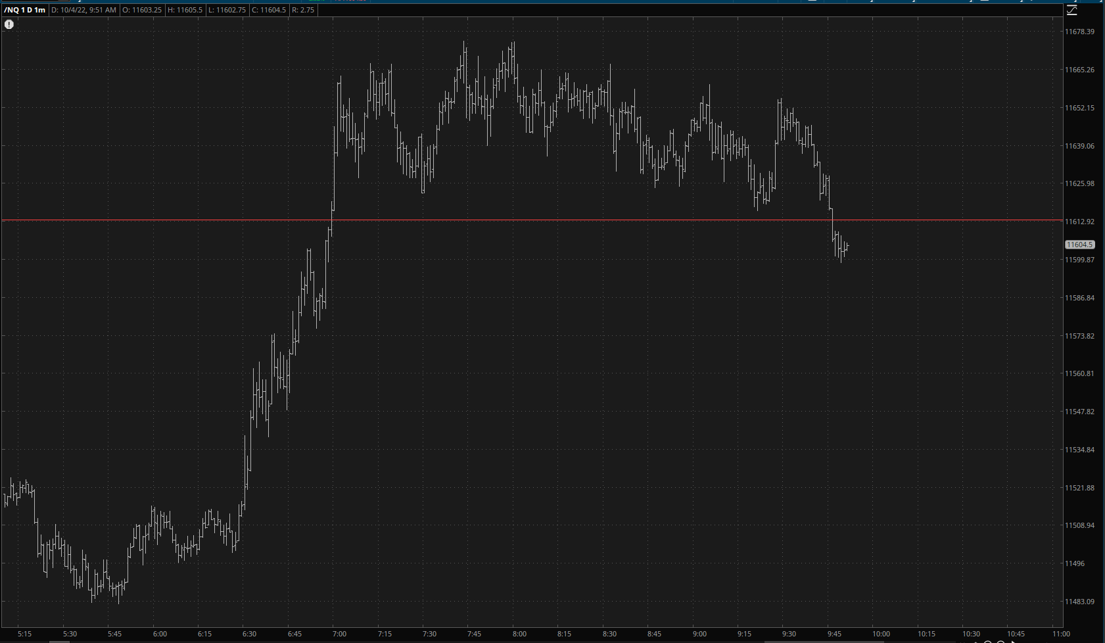
Task: Click the exclamation alert icon on chart
Action: 9,24
